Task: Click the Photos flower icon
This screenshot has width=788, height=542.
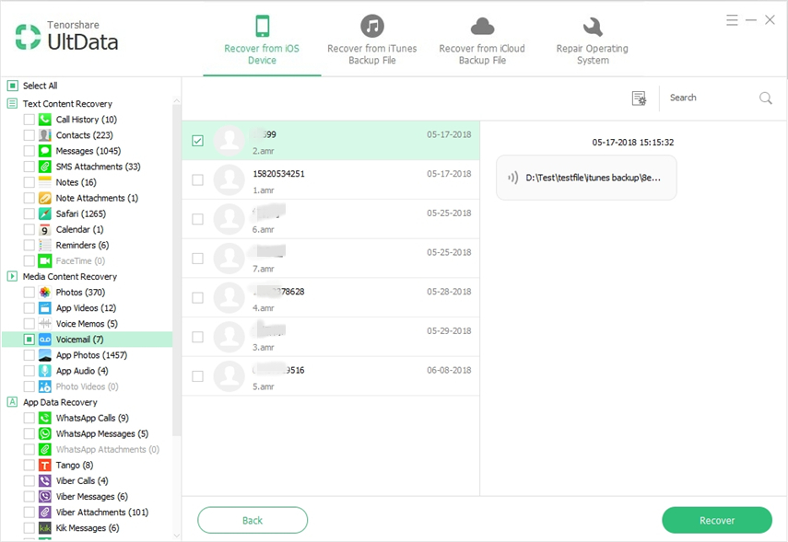Action: coord(44,292)
